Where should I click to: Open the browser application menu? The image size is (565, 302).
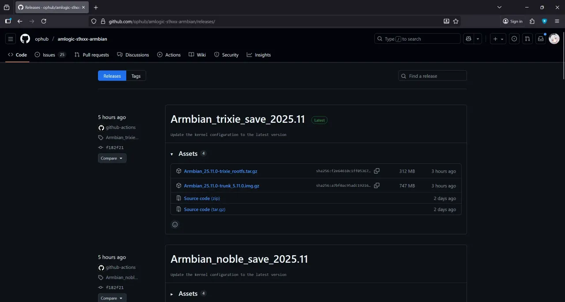pyautogui.click(x=557, y=21)
